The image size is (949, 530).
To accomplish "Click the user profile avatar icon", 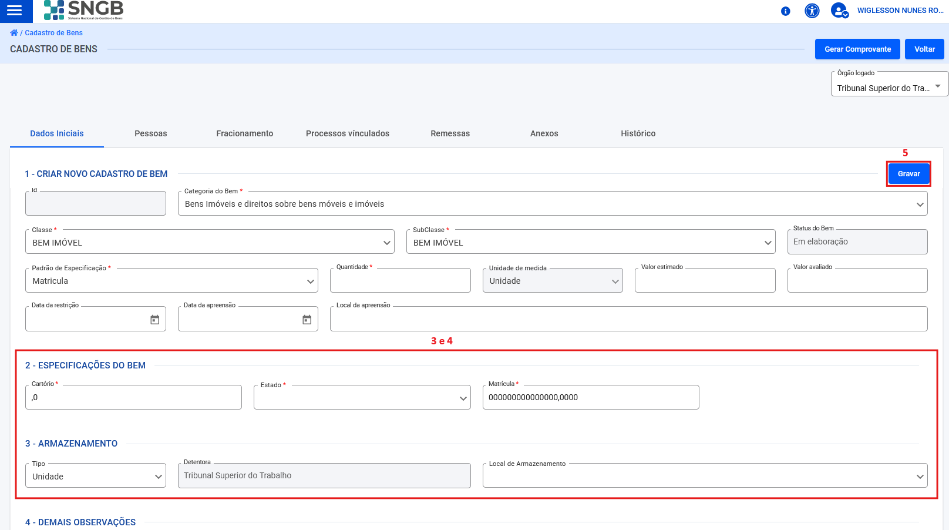I will coord(839,11).
